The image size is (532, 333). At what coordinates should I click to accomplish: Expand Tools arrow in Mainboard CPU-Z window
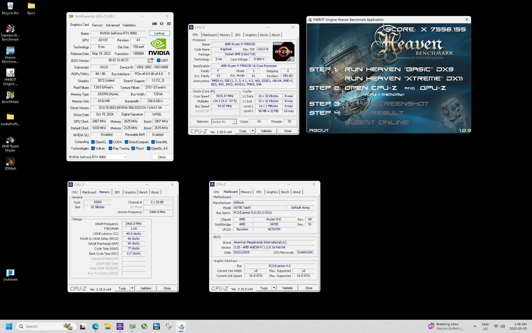pyautogui.click(x=274, y=288)
